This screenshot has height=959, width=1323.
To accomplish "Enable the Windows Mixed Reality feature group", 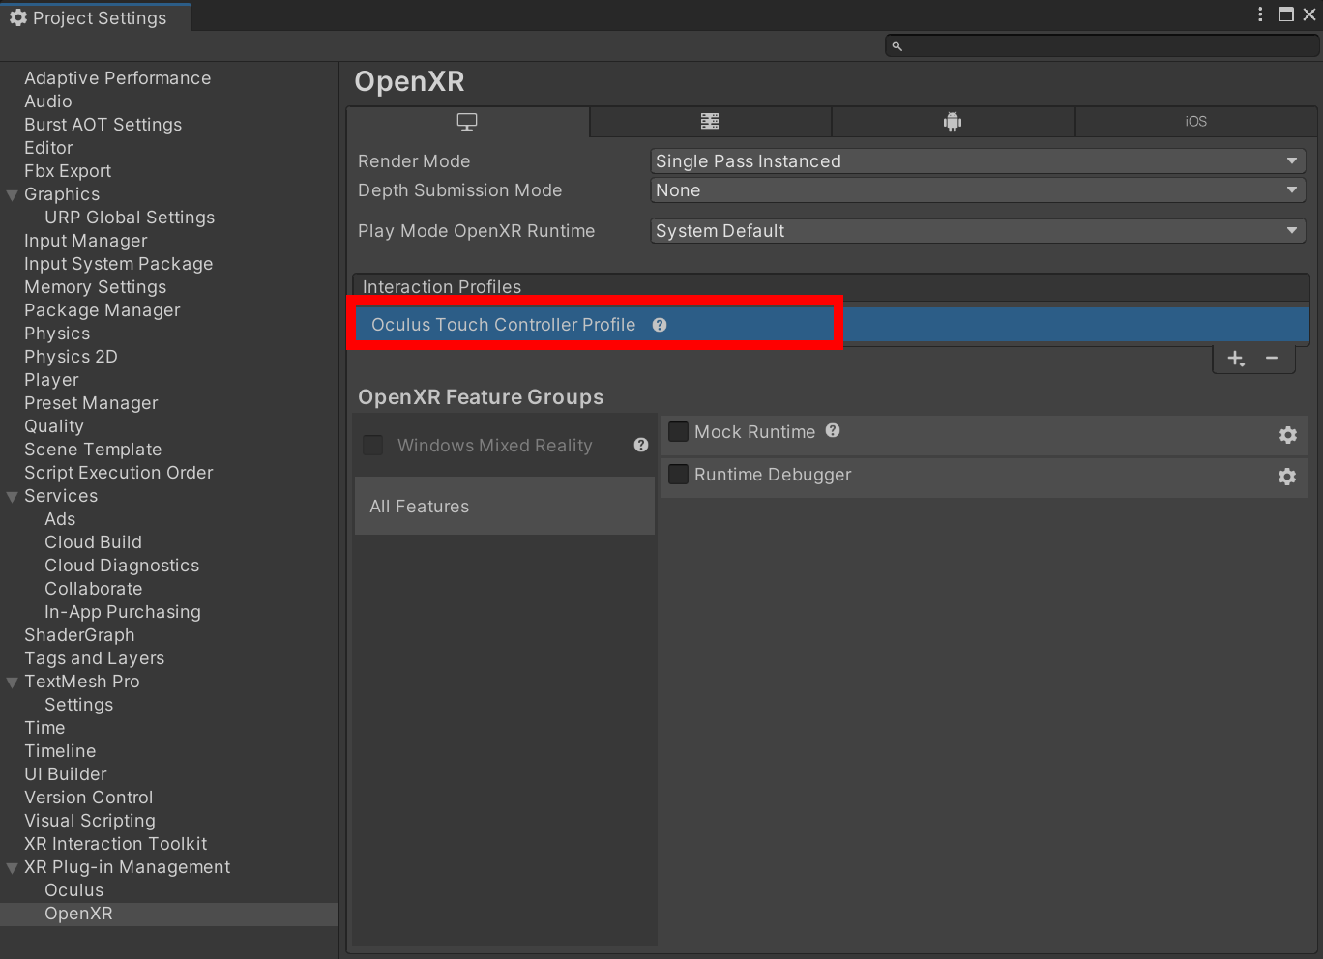I will [x=372, y=445].
